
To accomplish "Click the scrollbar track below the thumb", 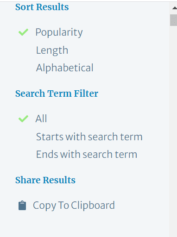I will (x=173, y=131).
